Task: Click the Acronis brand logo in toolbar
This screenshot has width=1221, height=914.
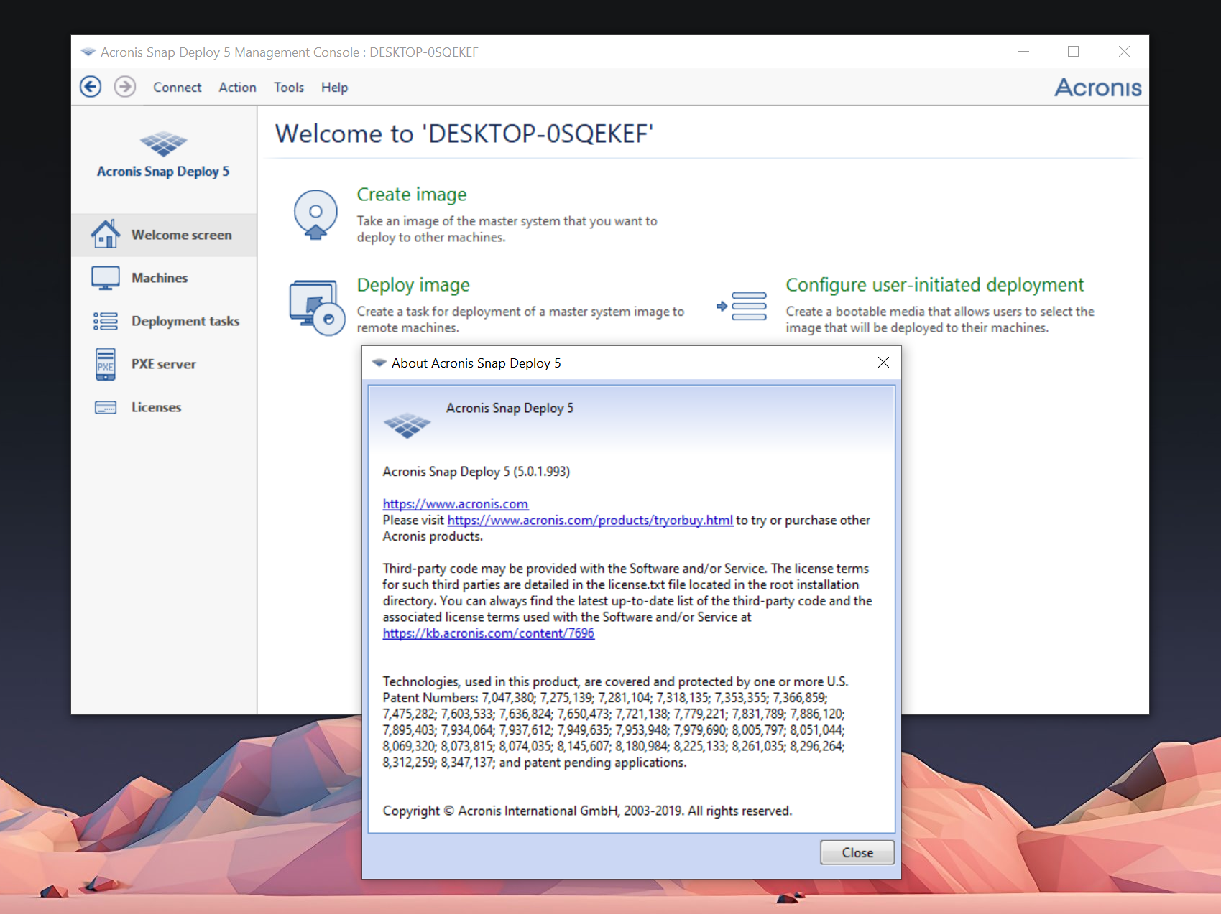Action: point(1097,88)
